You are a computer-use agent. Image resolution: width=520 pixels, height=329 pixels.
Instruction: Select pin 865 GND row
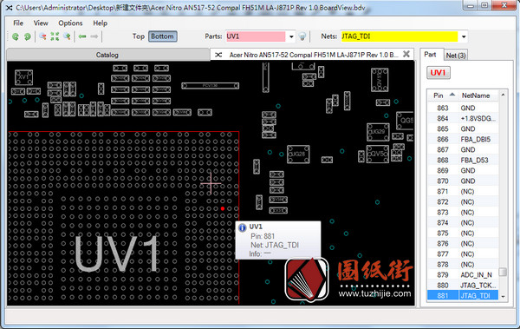pyautogui.click(x=463, y=128)
